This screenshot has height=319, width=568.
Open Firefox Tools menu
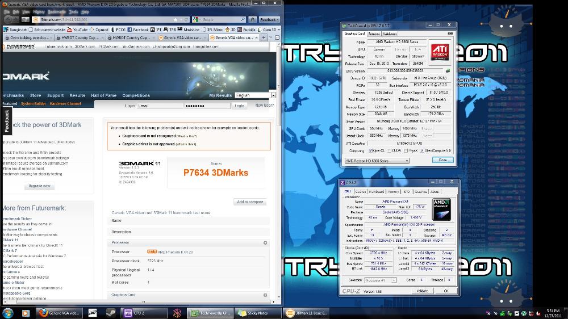click(73, 12)
